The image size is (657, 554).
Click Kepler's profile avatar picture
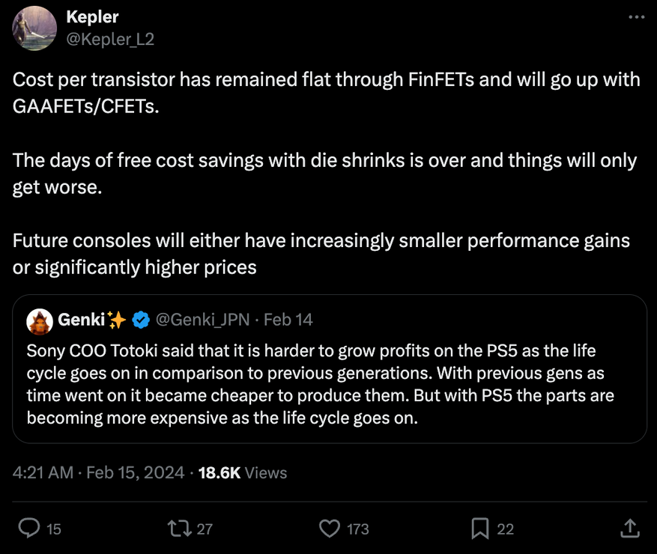35,28
